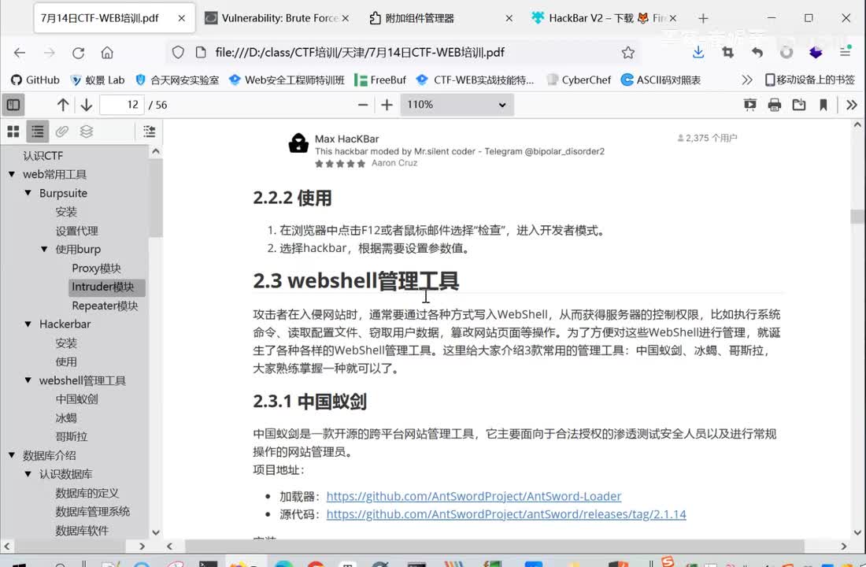
Task: Open 数据库管理系统 outline entry
Action: point(92,512)
